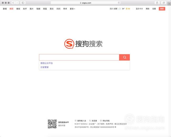Click the 换肤 skin change link

pos(148,9)
